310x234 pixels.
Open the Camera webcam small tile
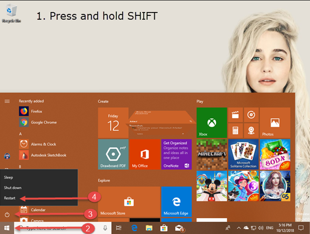point(251,130)
